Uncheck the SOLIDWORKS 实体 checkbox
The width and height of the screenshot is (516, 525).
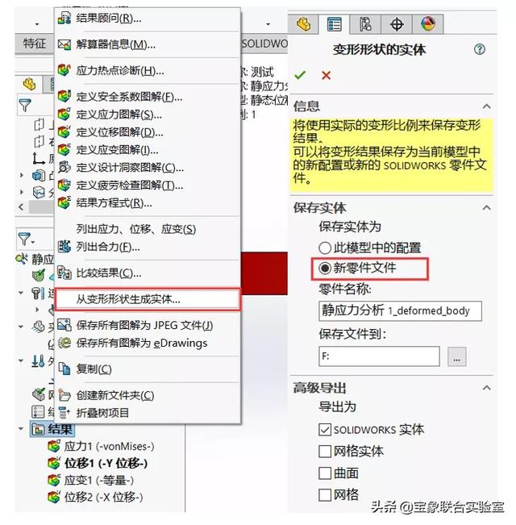(325, 430)
